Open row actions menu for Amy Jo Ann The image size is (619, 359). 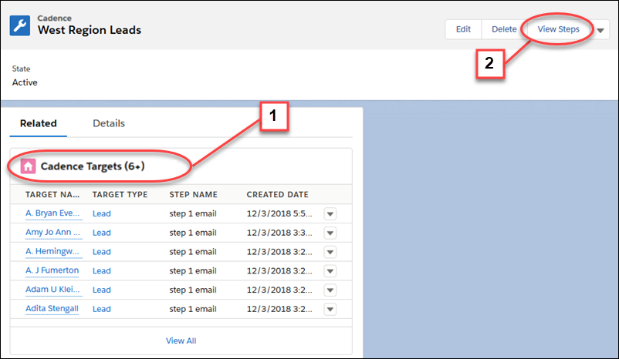tap(330, 233)
